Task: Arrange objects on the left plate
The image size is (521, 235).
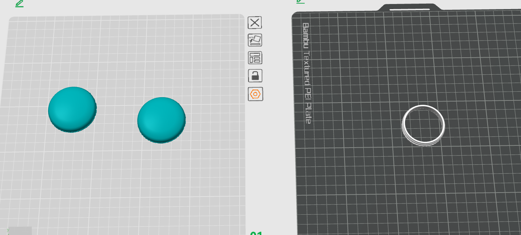Action: pyautogui.click(x=255, y=58)
